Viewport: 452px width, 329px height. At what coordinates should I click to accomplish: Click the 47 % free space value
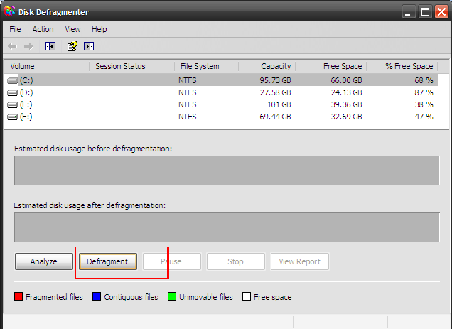tap(424, 117)
